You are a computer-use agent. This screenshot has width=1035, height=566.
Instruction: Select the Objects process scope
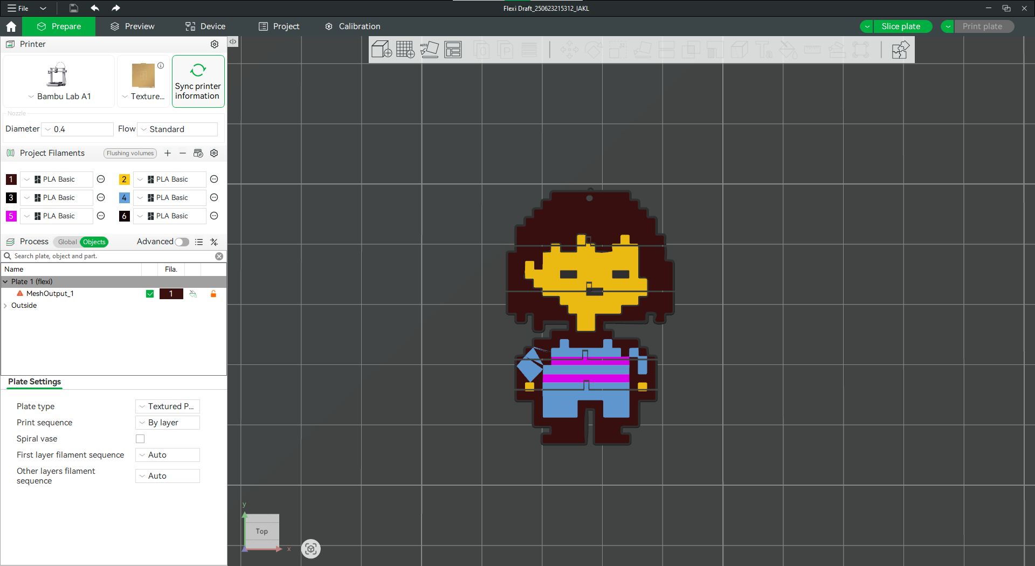pos(94,242)
